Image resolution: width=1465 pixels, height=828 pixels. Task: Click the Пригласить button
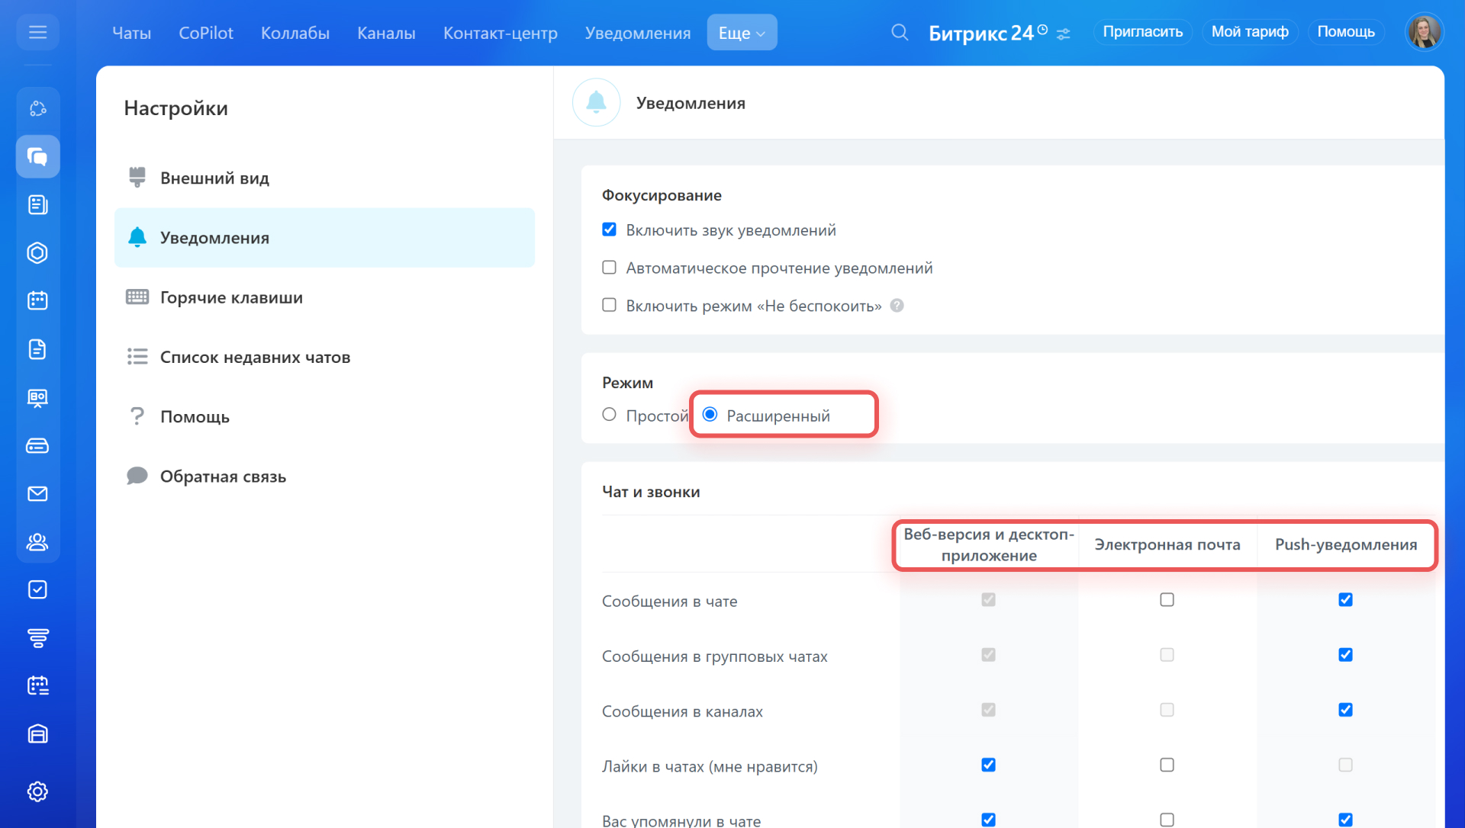tap(1142, 32)
